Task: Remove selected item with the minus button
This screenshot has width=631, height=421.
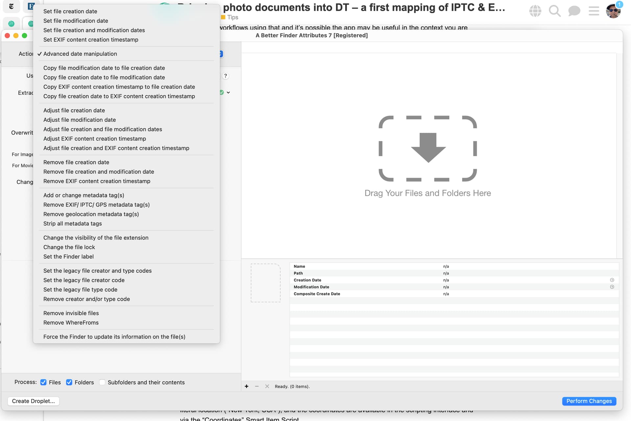Action: pyautogui.click(x=257, y=386)
